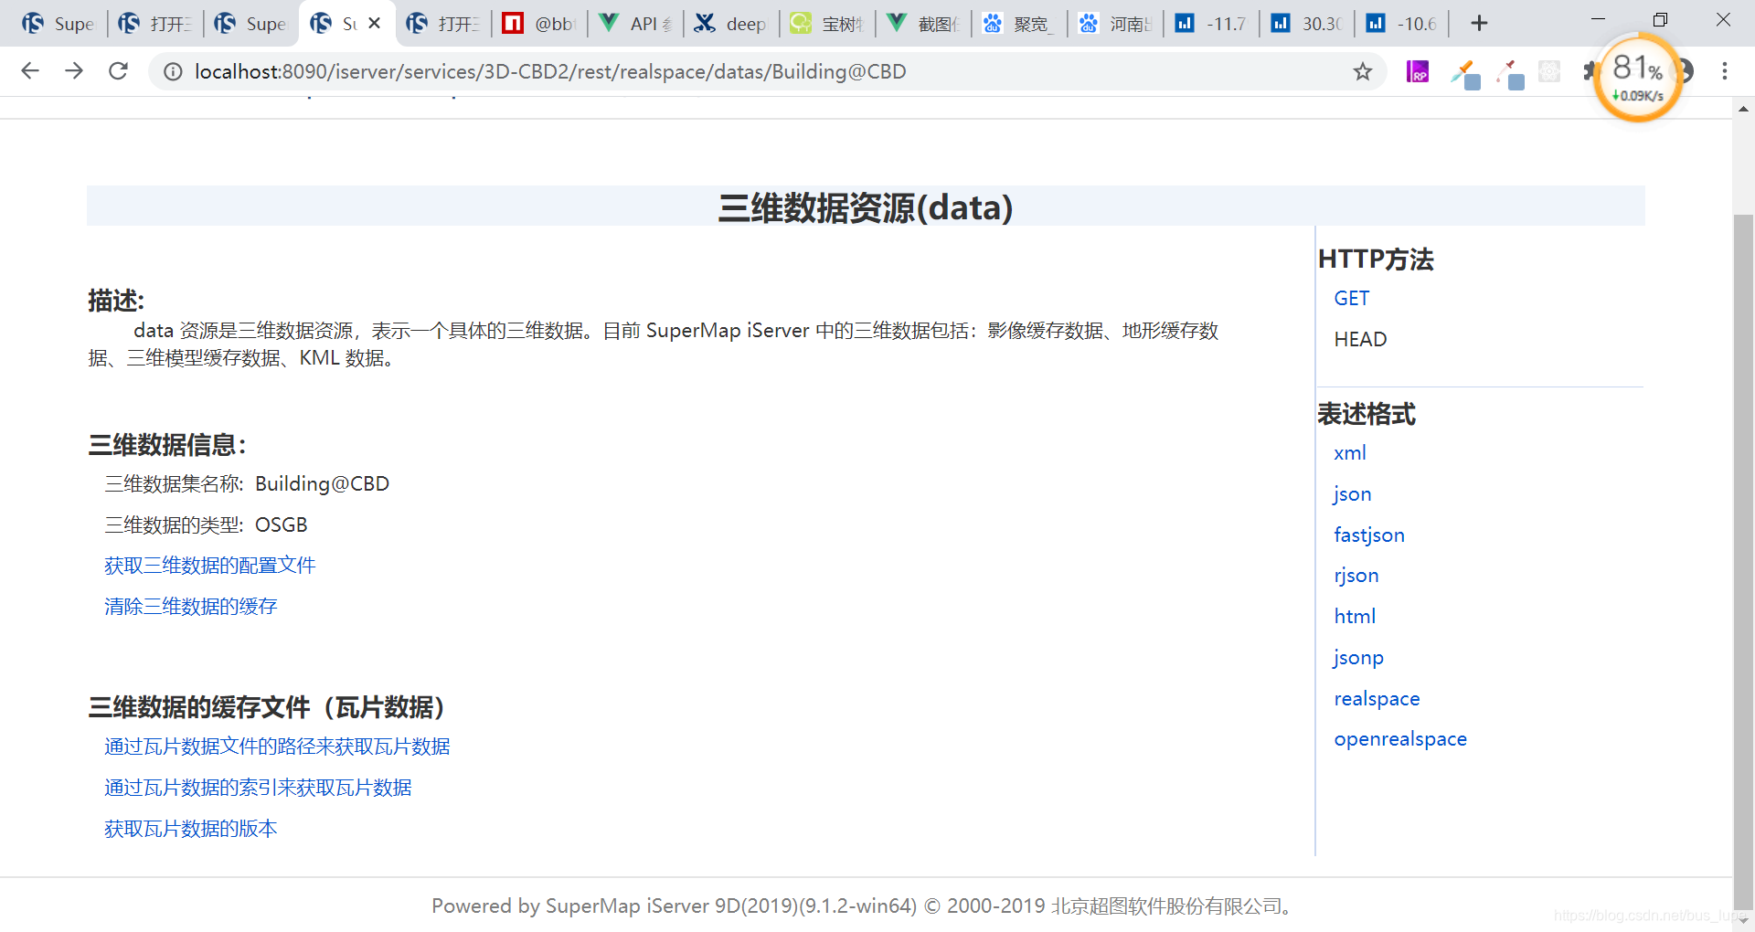Click the HEAD HTTP method text
Viewport: 1755px width, 932px height.
[1360, 340]
